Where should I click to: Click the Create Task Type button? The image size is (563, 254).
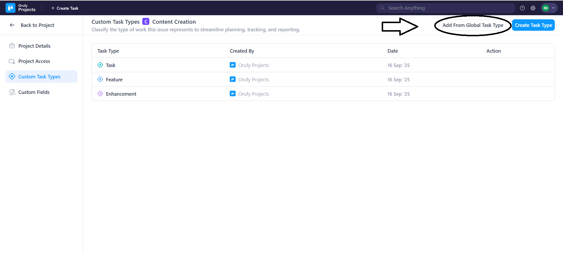pyautogui.click(x=533, y=25)
